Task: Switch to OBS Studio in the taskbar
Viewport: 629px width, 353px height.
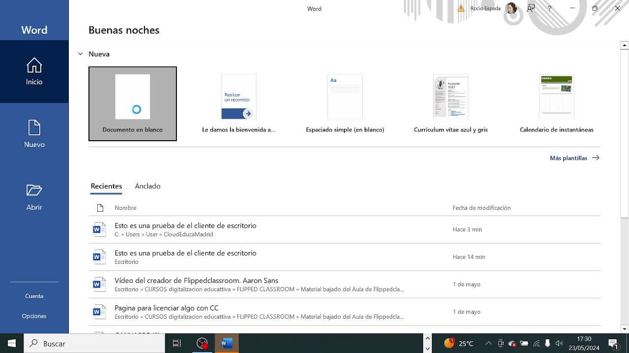Action: coord(202,344)
